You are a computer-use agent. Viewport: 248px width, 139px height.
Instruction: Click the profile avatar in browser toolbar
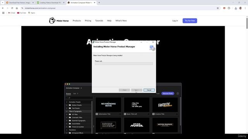tap(240, 8)
